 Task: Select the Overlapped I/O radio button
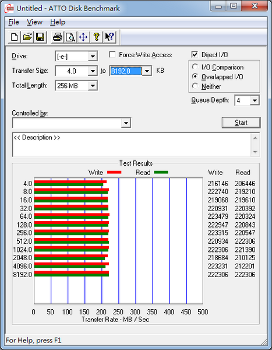pyautogui.click(x=195, y=76)
